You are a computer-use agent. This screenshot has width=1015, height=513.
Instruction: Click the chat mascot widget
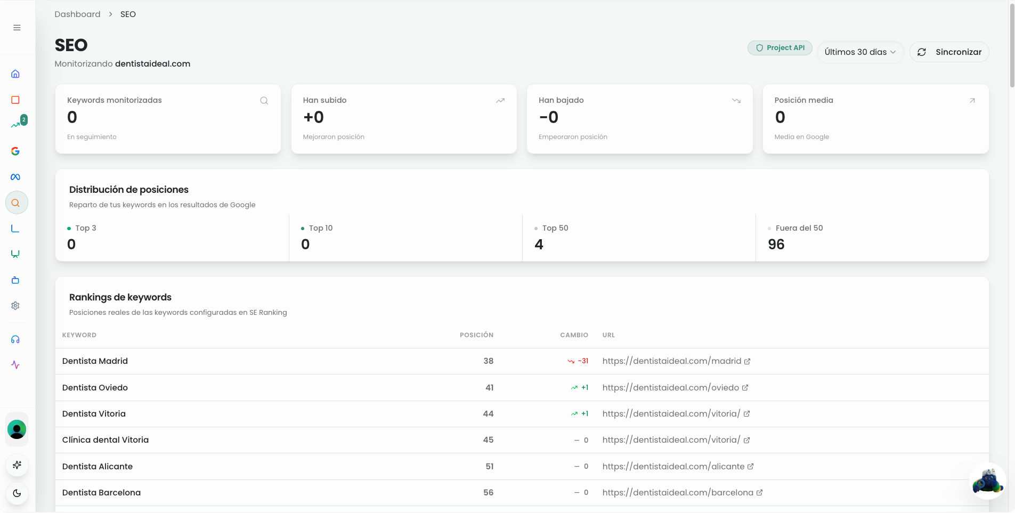pyautogui.click(x=987, y=482)
